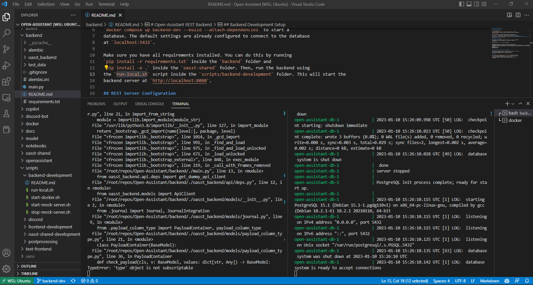
Task: Click the backend-dev branch in status bar
Action: (51, 281)
